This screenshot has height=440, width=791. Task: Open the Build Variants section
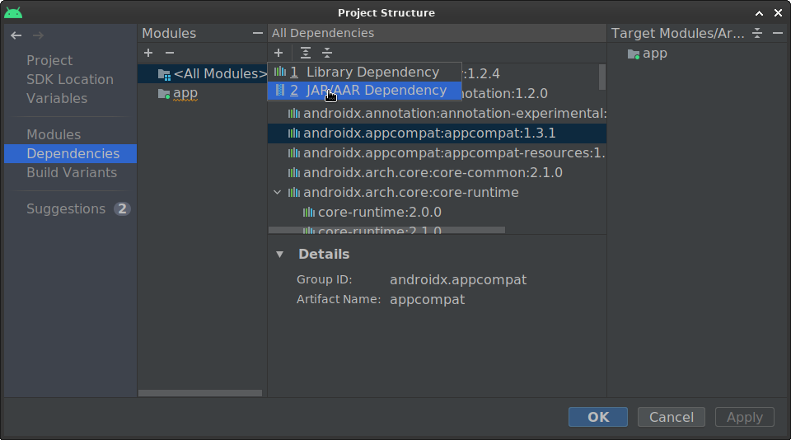point(72,173)
